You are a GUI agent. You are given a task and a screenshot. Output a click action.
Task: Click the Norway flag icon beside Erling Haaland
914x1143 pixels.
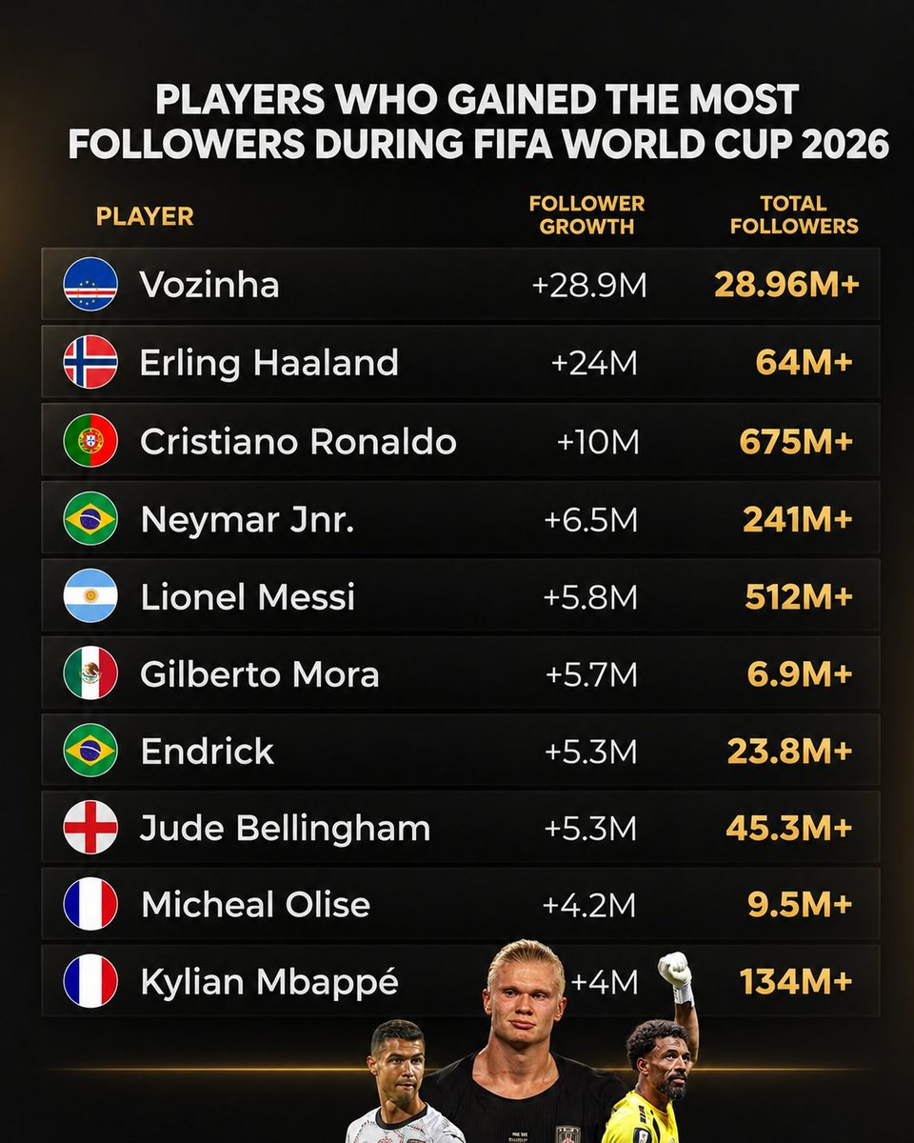pos(90,362)
